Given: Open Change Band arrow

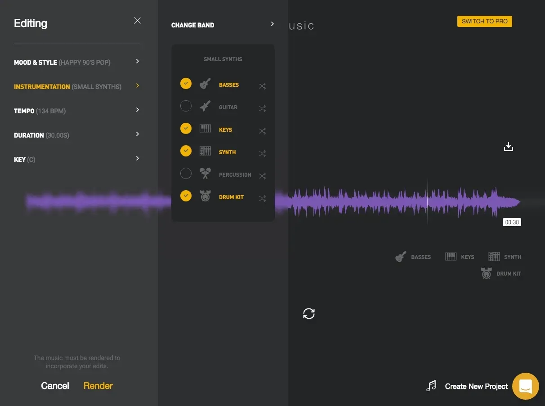Looking at the screenshot, I should 272,24.
